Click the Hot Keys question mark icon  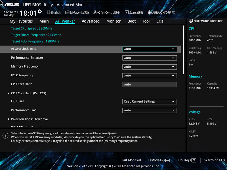pyautogui.click(x=194, y=160)
